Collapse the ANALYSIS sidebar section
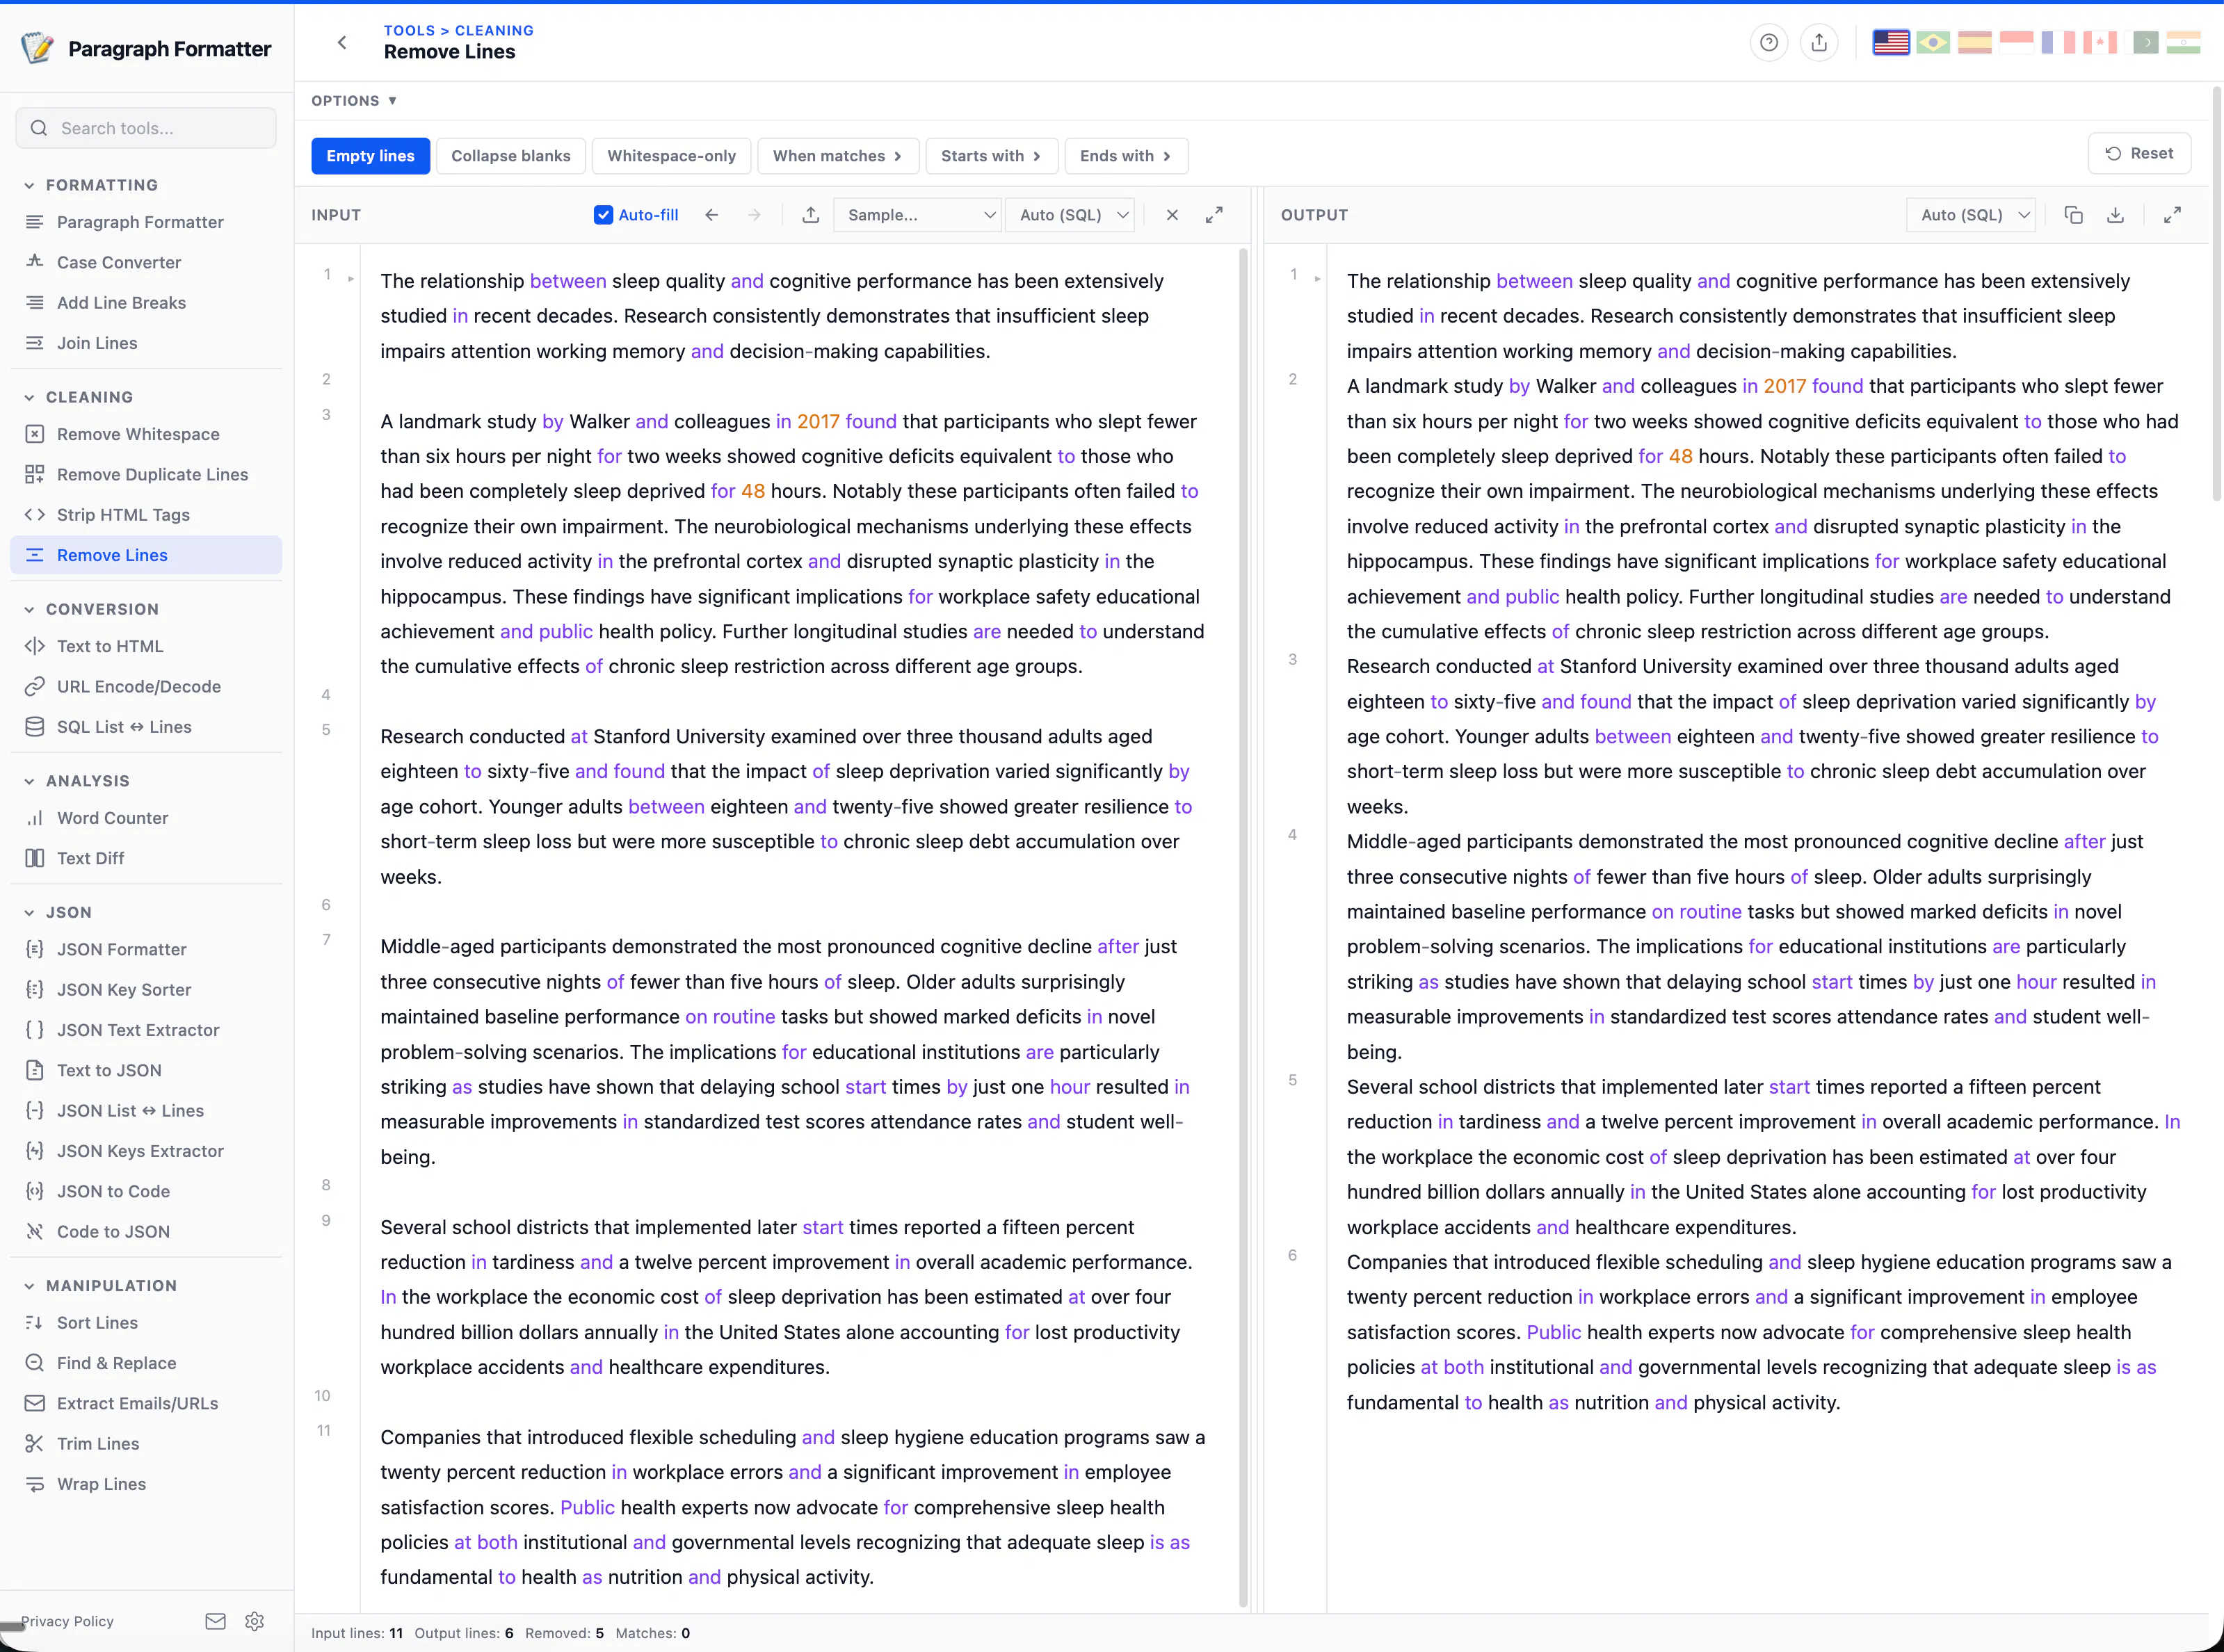 click(x=76, y=781)
